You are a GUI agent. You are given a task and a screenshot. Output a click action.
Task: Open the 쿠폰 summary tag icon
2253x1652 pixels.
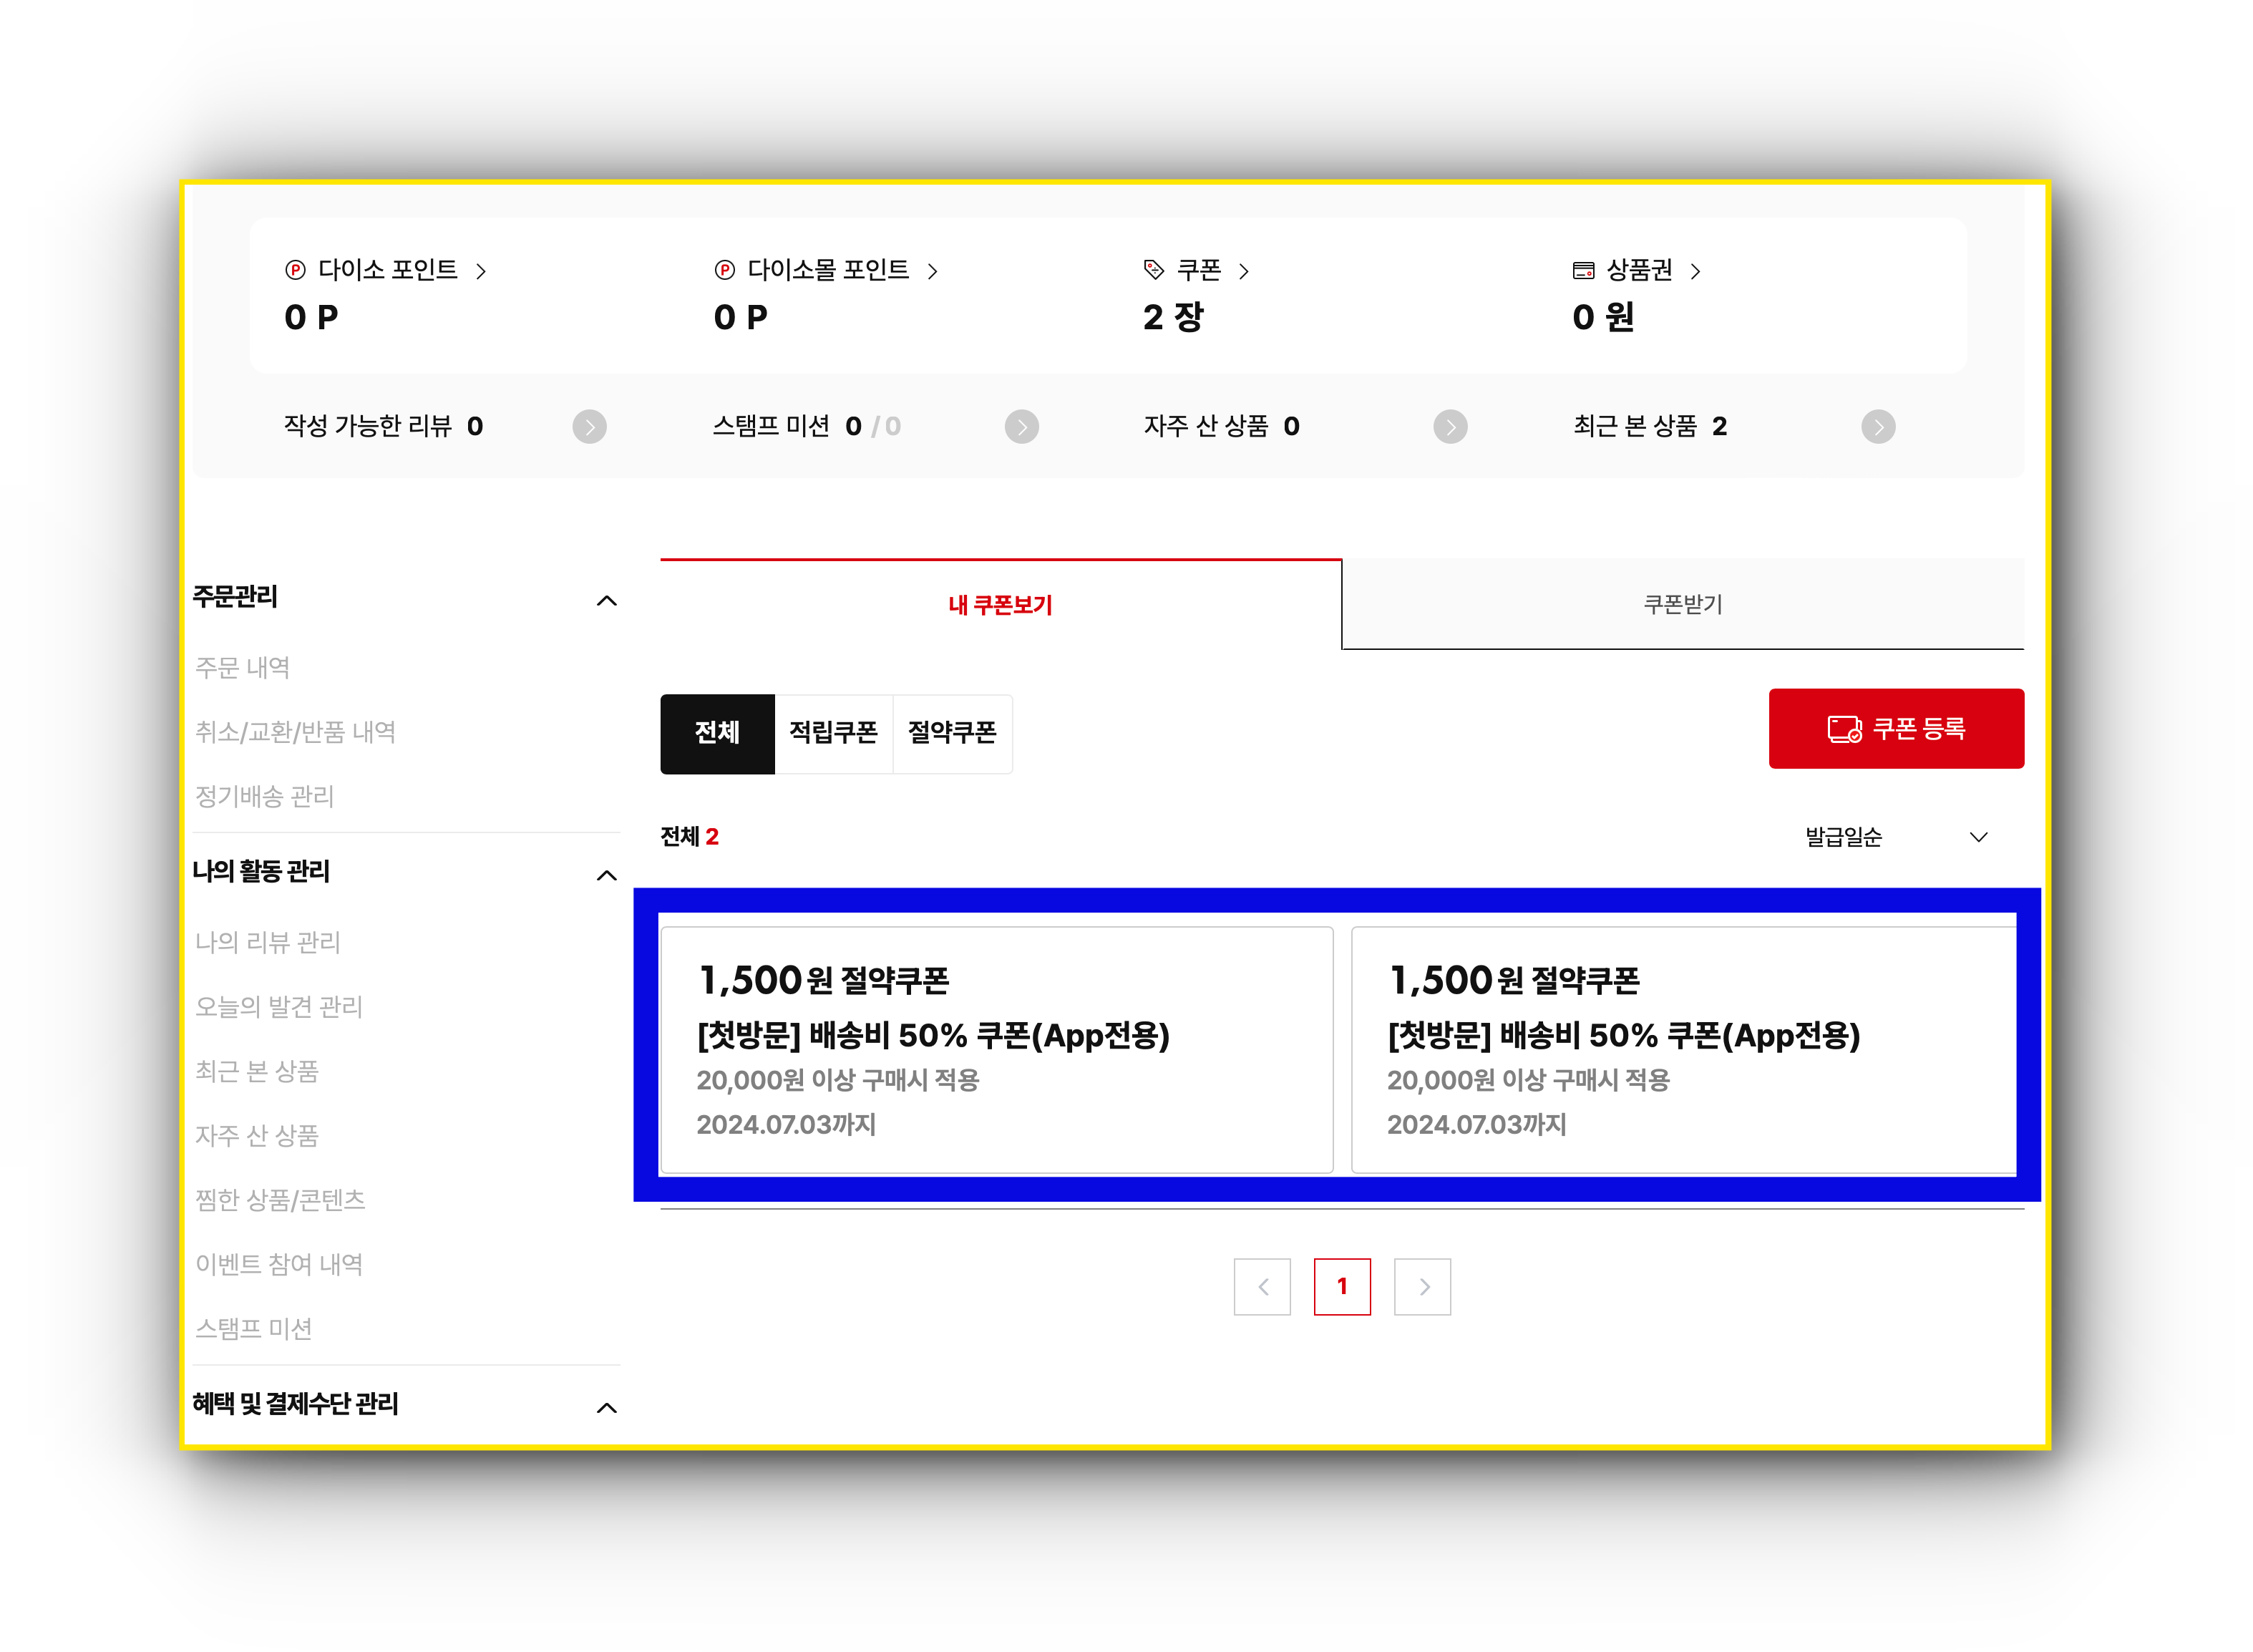(1153, 270)
